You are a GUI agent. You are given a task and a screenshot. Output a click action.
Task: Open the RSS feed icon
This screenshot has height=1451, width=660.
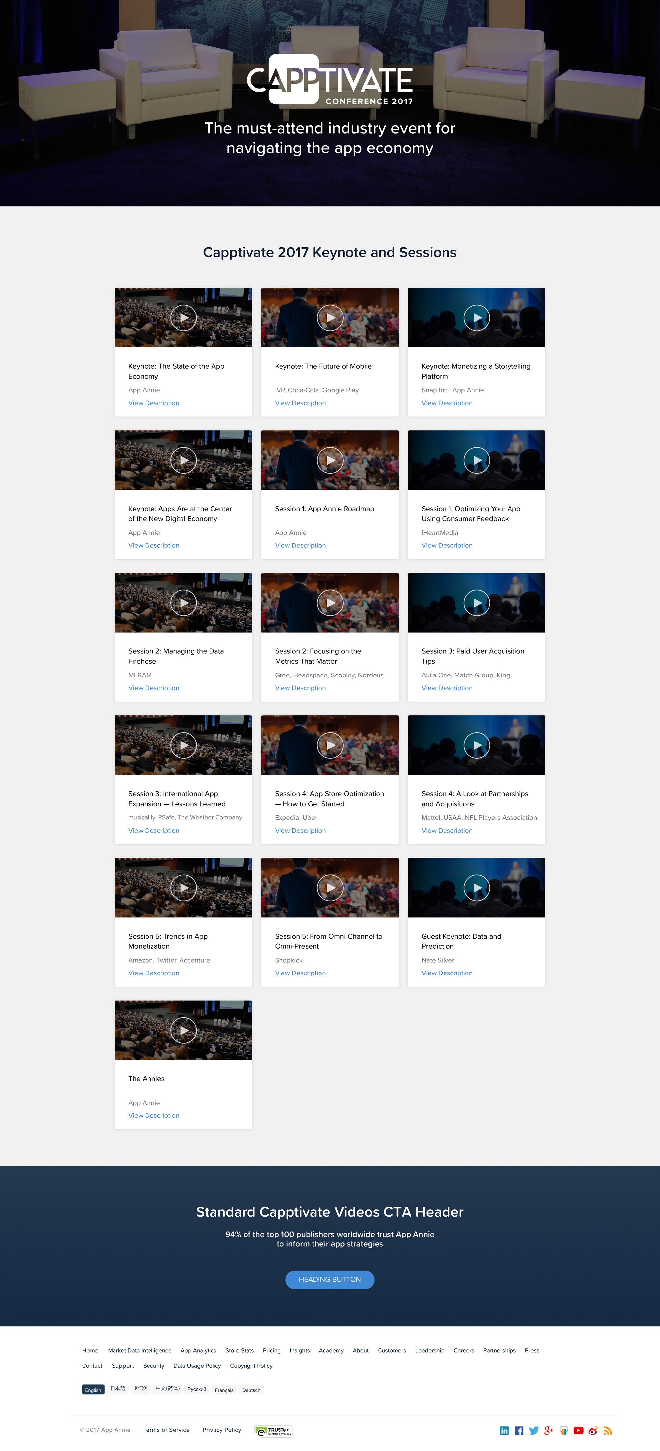tap(608, 1430)
